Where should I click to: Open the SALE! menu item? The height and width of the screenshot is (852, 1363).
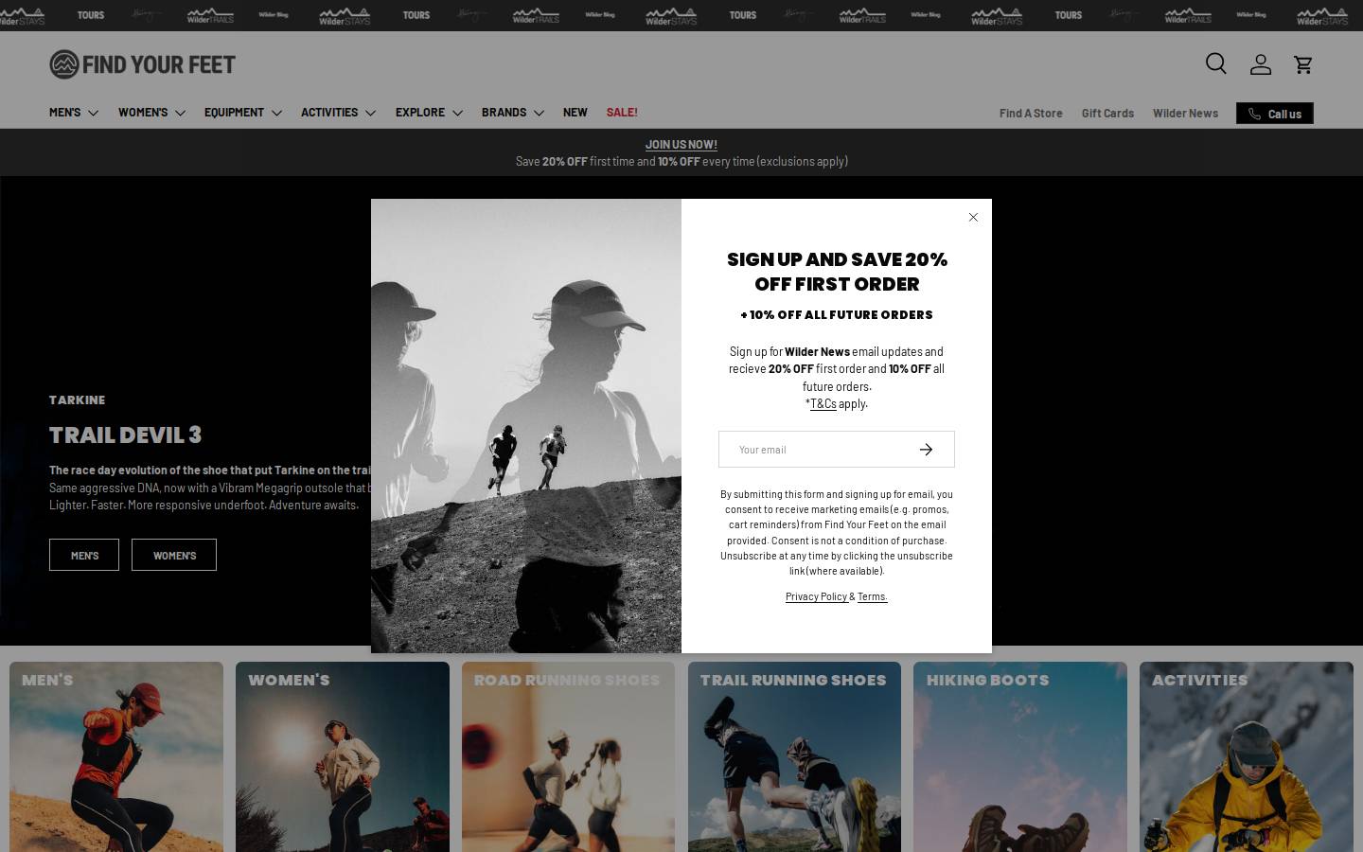(x=622, y=112)
